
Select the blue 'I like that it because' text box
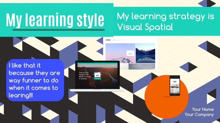pos(35,80)
